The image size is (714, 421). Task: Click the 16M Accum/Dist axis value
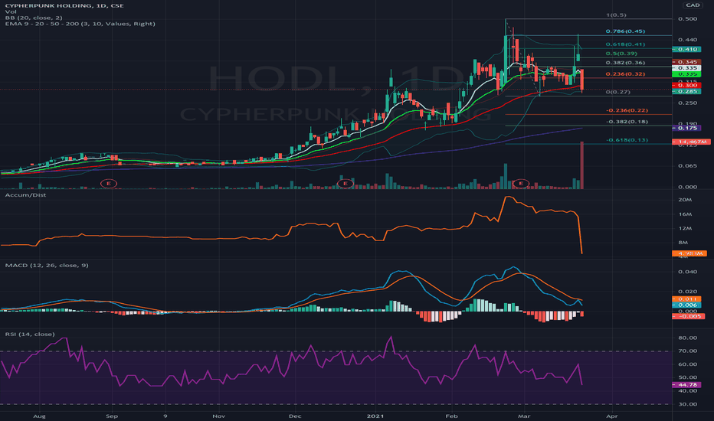coord(685,214)
